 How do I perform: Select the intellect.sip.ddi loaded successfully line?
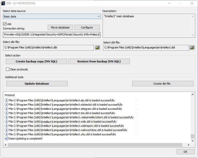62,100
